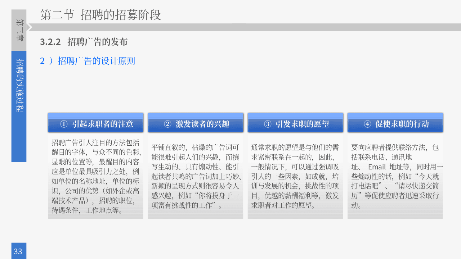Click the page number 33 box

19,251
